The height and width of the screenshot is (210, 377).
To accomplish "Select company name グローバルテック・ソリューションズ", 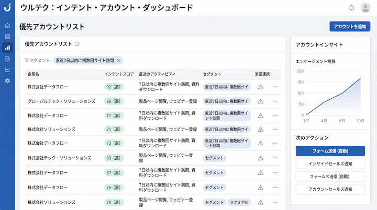I will click(x=61, y=101).
